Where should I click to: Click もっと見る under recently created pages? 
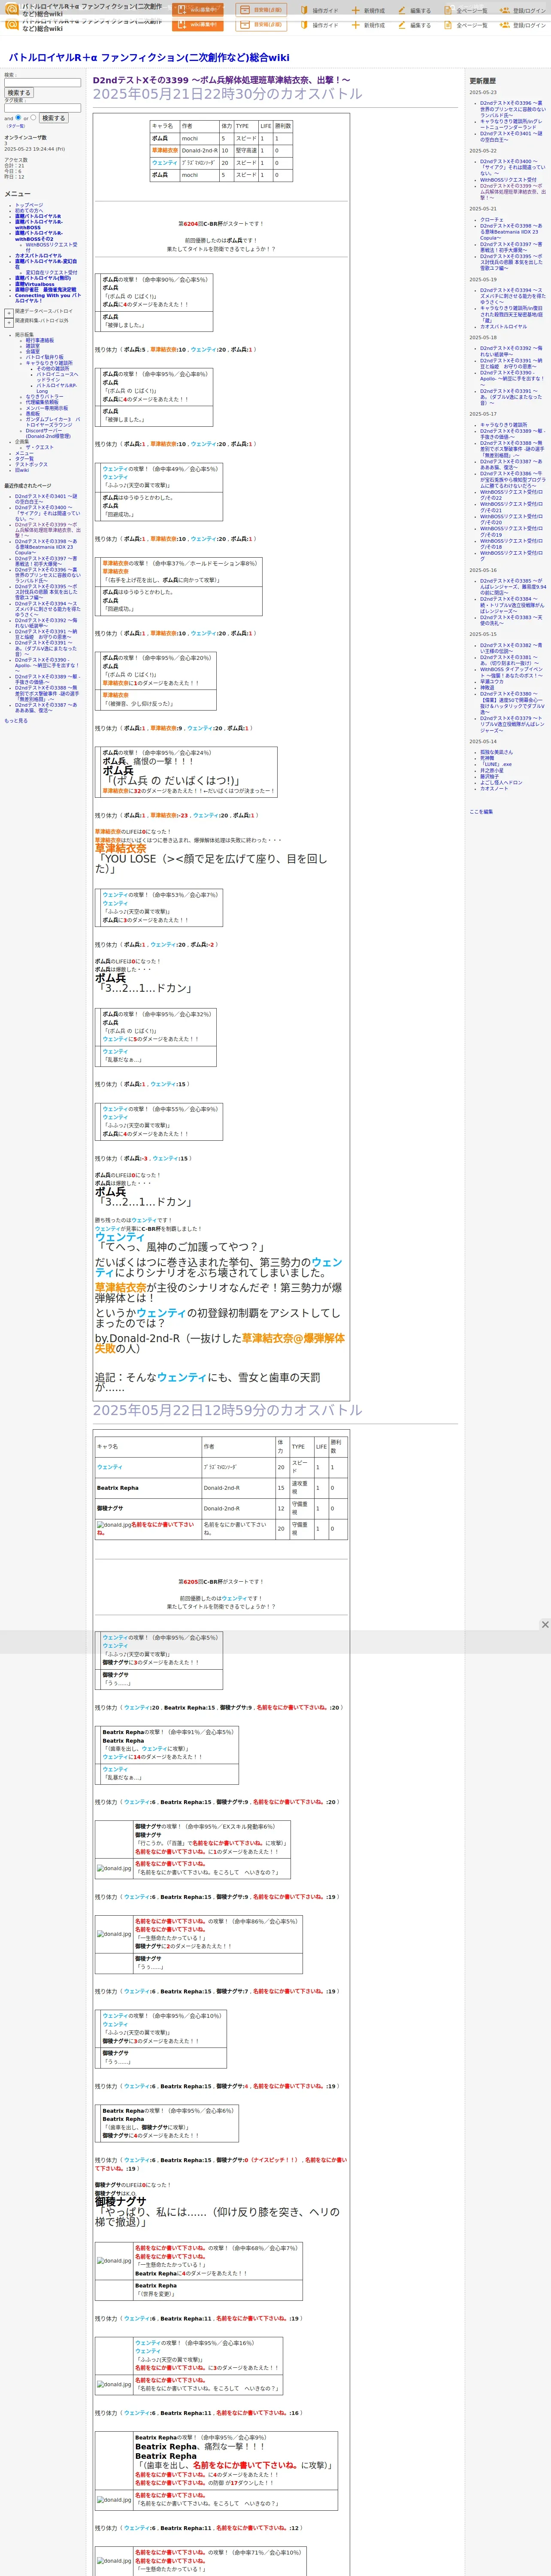pos(16,720)
